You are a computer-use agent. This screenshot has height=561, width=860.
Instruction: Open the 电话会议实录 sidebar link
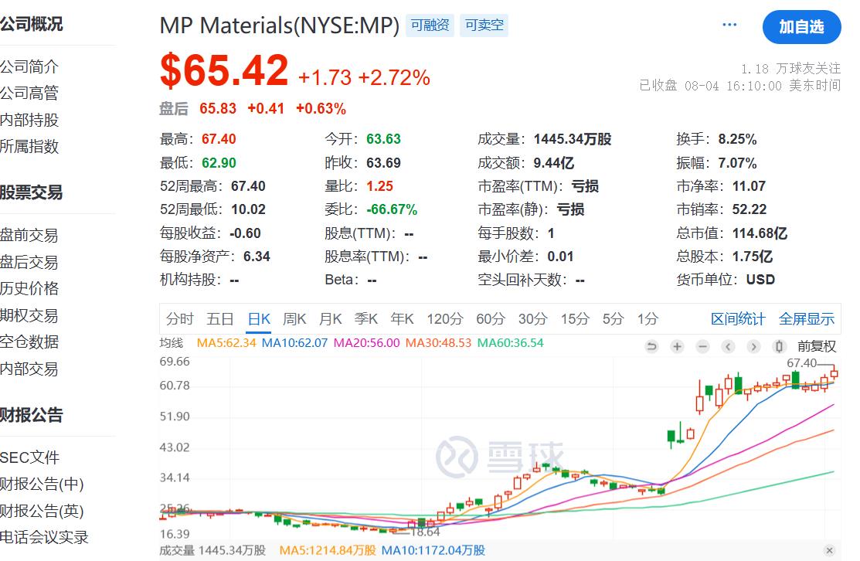coord(44,537)
